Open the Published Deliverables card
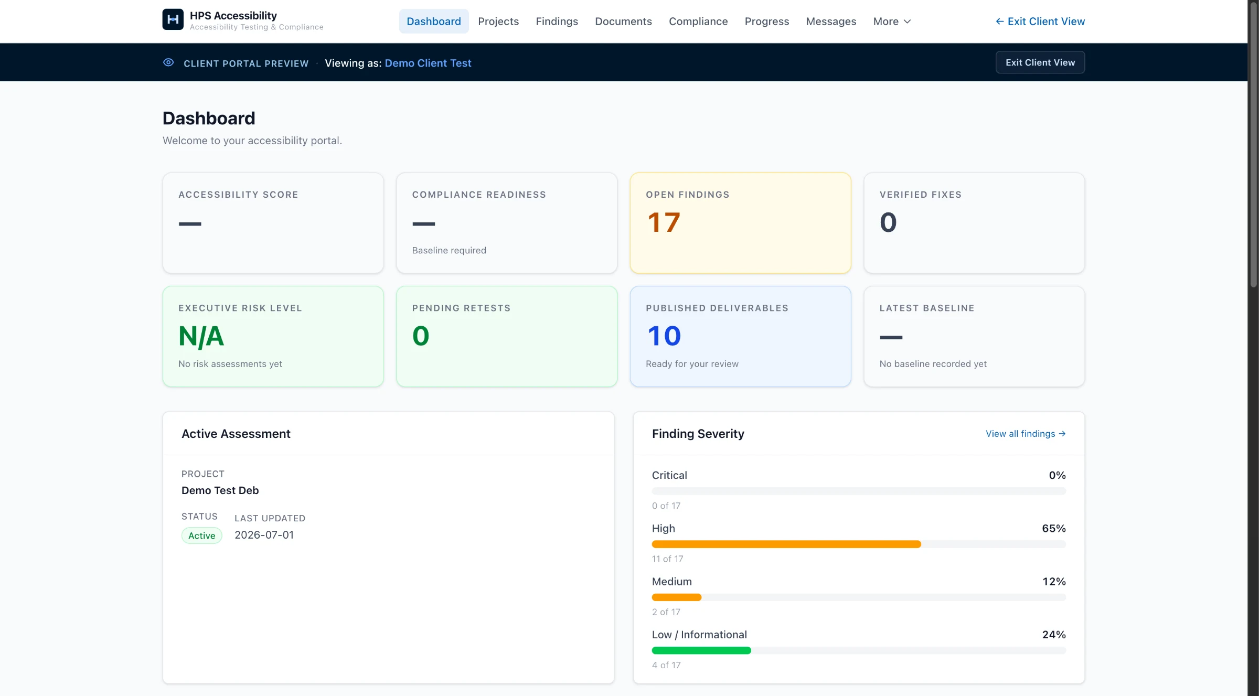The height and width of the screenshot is (696, 1259). [x=740, y=336]
